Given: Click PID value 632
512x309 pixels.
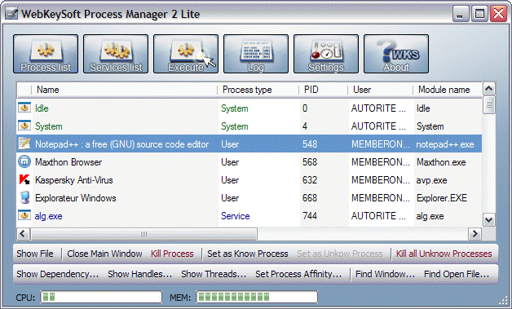Looking at the screenshot, I should [310, 180].
